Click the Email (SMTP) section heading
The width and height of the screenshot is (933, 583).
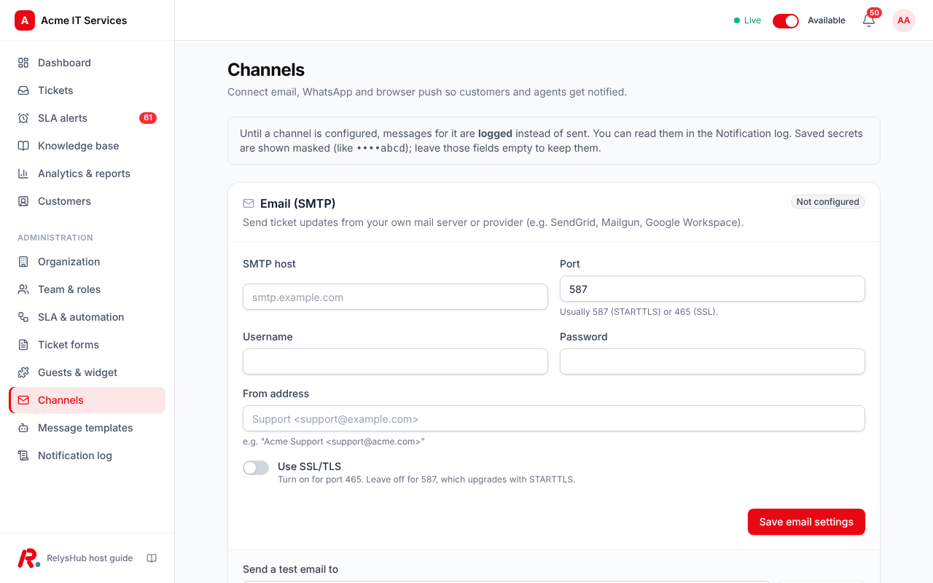(298, 203)
